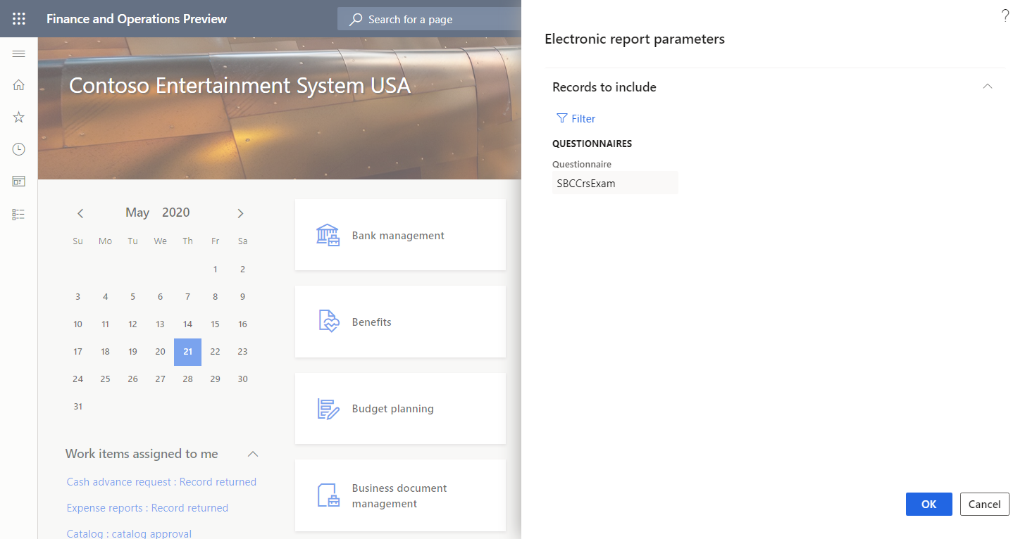Collapse the Records to include section
The height and width of the screenshot is (539, 1025).
pos(987,86)
